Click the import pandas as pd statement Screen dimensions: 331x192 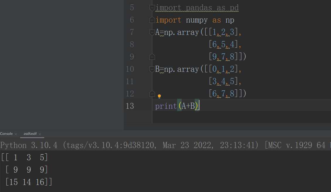tap(197, 7)
